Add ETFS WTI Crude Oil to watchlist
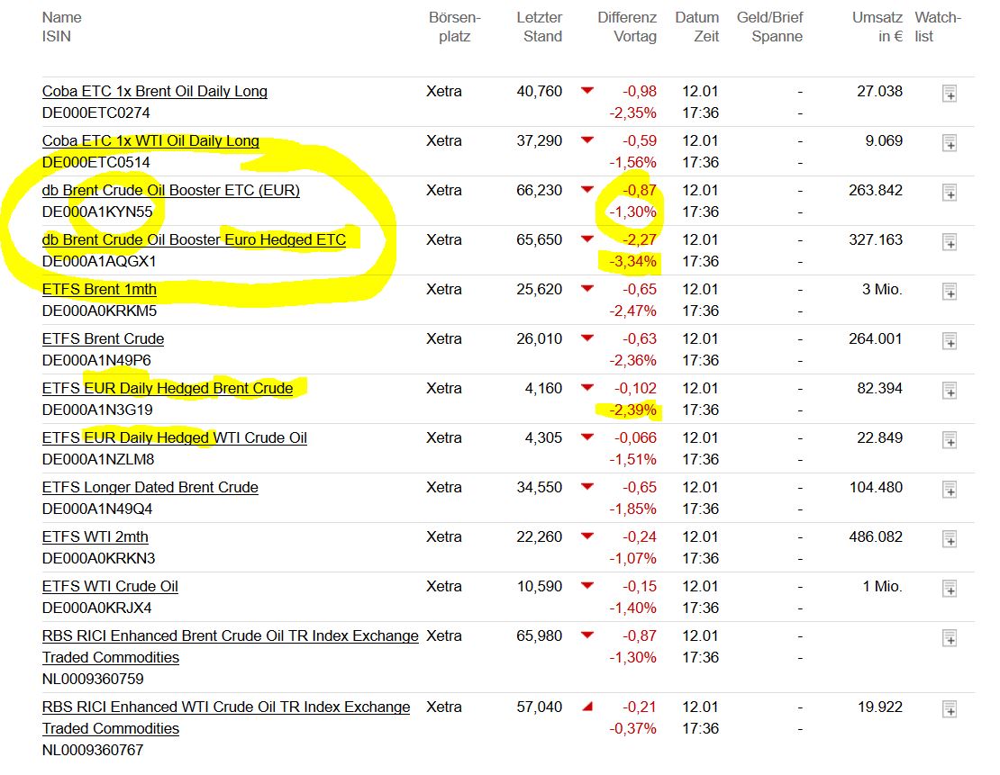The height and width of the screenshot is (775, 1000). pyautogui.click(x=949, y=588)
